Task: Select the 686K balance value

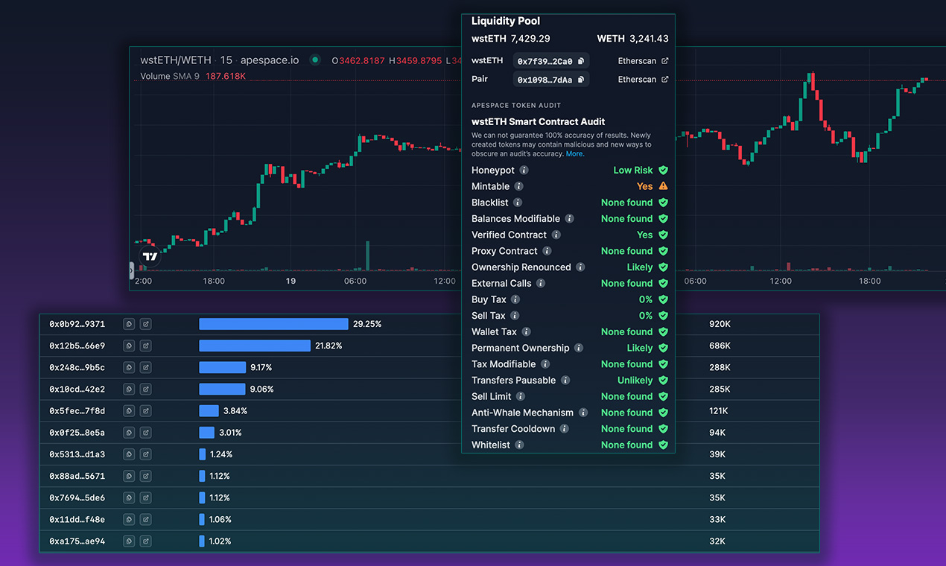Action: click(720, 346)
